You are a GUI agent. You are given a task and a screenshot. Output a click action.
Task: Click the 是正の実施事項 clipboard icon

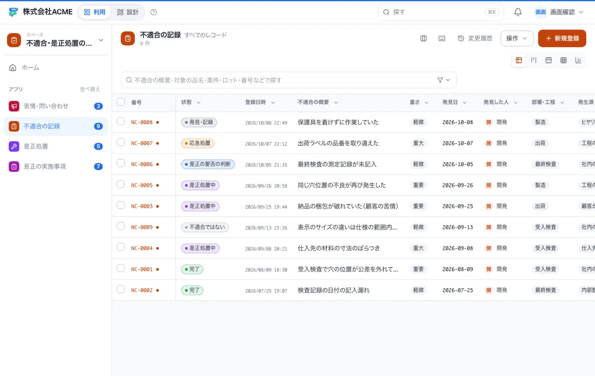pos(14,166)
